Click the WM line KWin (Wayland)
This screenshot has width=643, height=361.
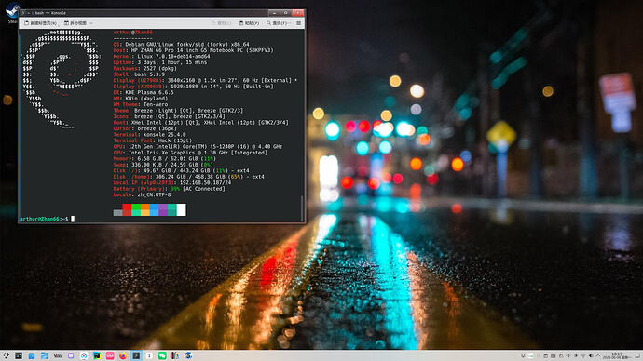coord(141,99)
